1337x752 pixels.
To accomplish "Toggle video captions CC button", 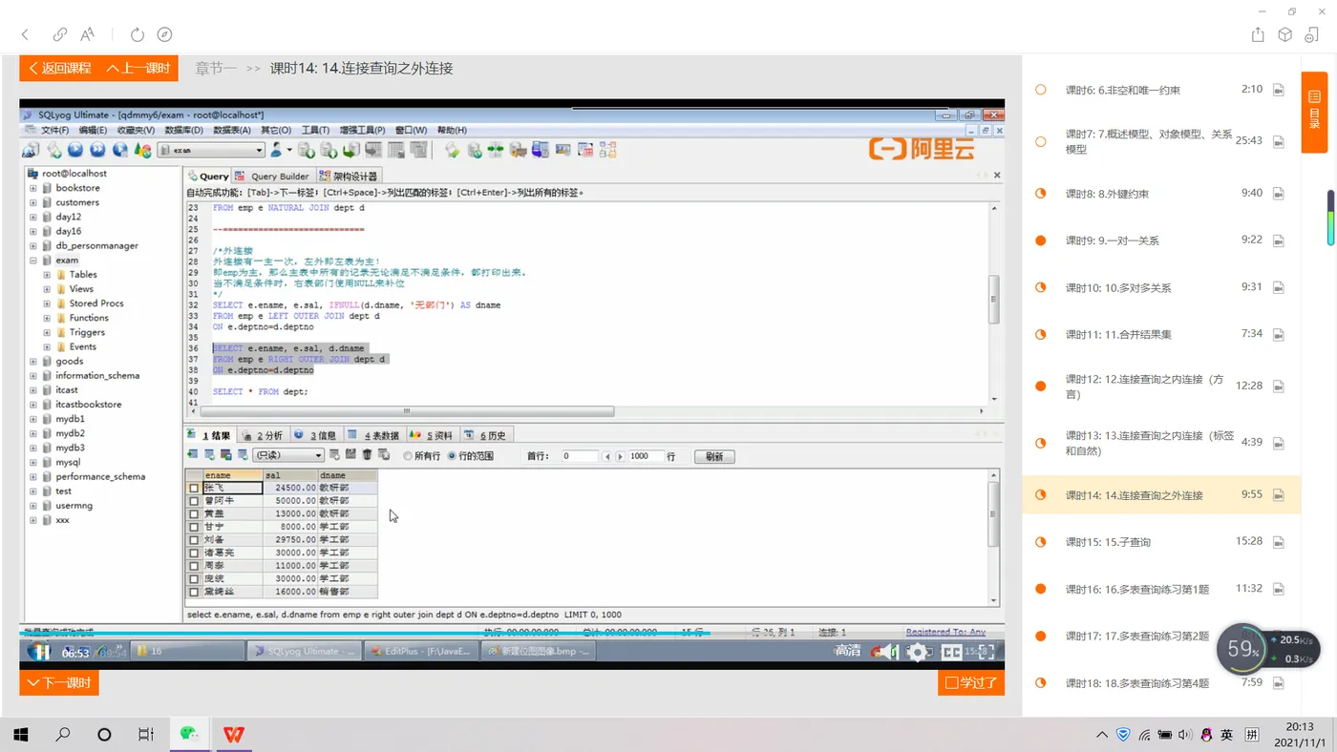I will [951, 652].
